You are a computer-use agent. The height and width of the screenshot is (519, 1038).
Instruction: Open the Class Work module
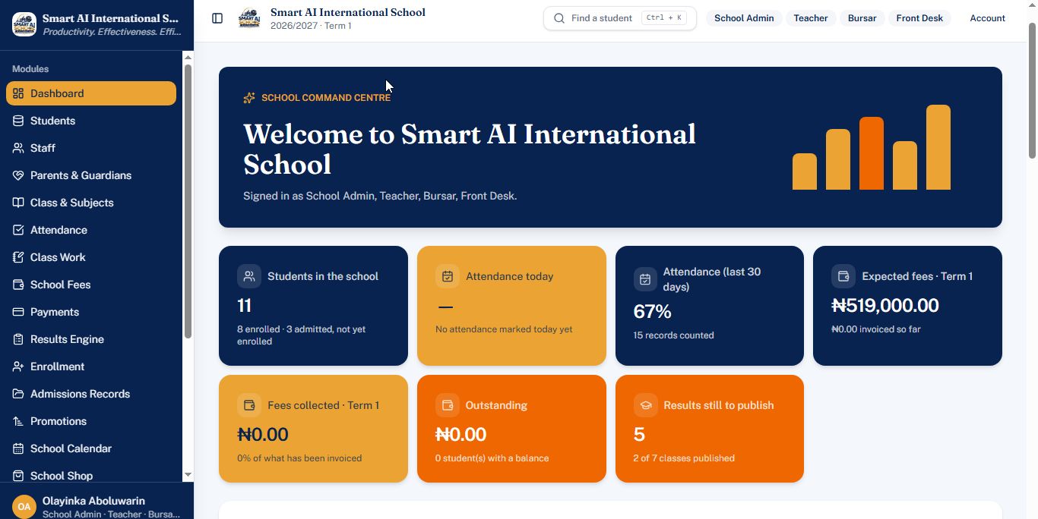[x=91, y=257]
